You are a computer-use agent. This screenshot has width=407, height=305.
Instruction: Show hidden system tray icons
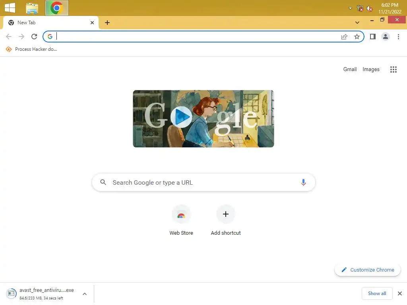350,8
